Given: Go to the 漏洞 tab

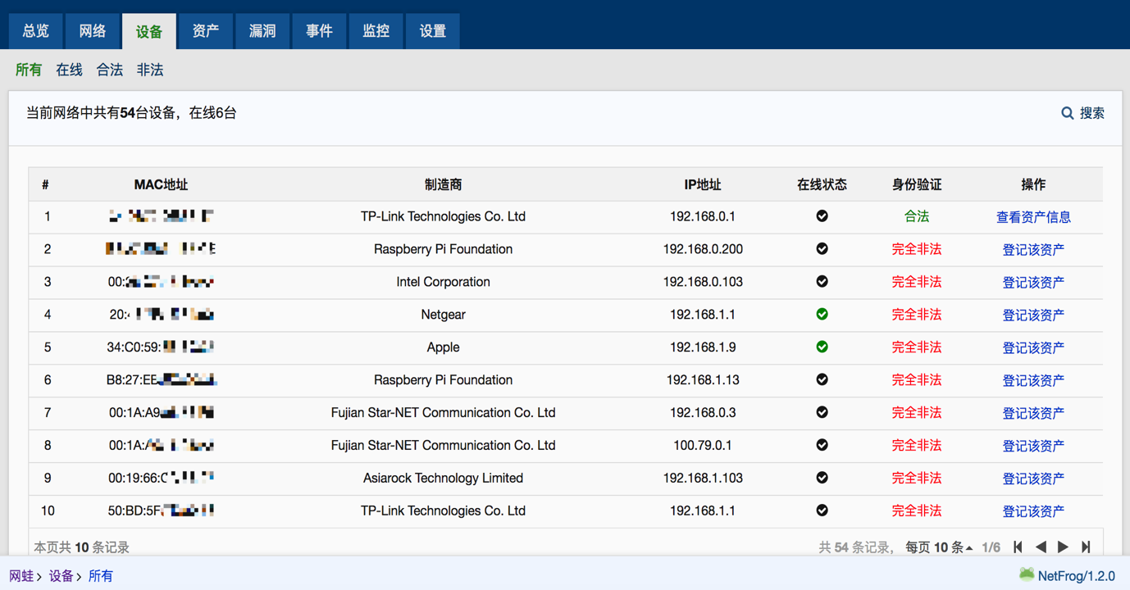Looking at the screenshot, I should click(262, 31).
